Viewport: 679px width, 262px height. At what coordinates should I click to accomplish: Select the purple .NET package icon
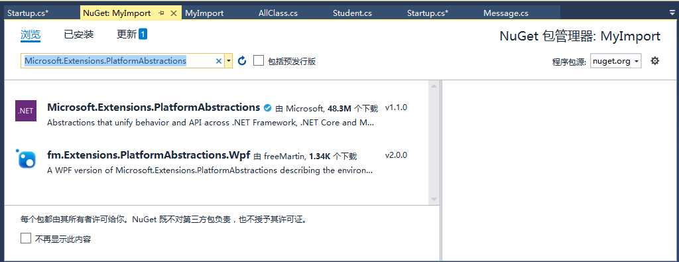click(26, 111)
